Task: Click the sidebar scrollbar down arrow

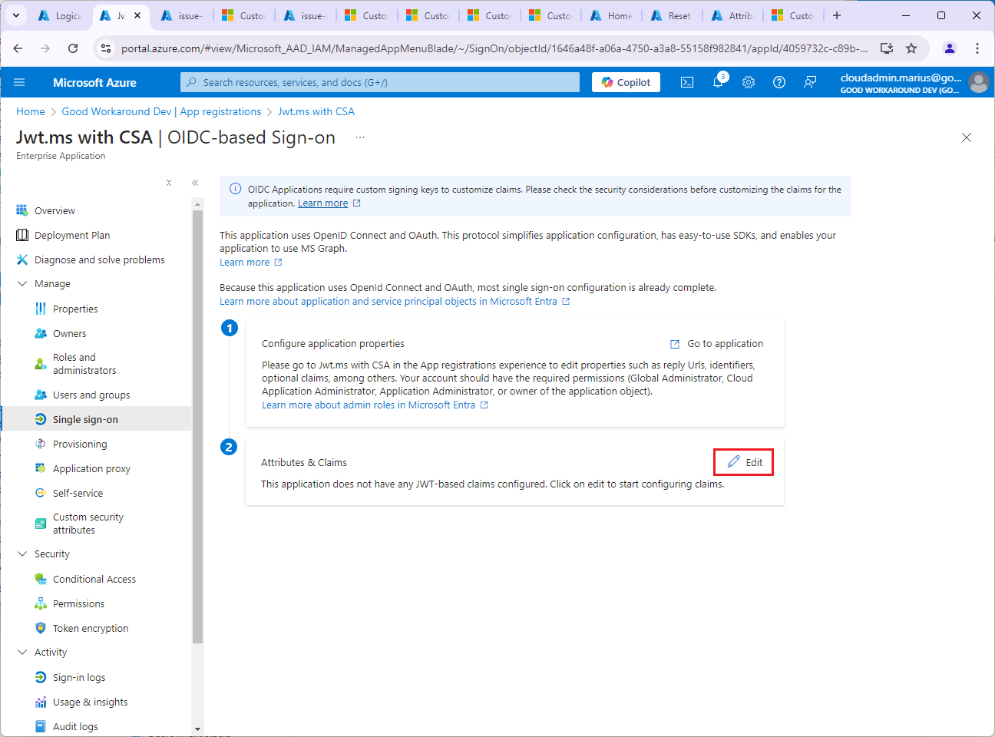Action: pyautogui.click(x=197, y=729)
